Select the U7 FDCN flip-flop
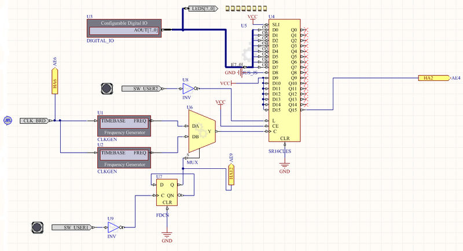The image size is (463, 251). (x=167, y=193)
